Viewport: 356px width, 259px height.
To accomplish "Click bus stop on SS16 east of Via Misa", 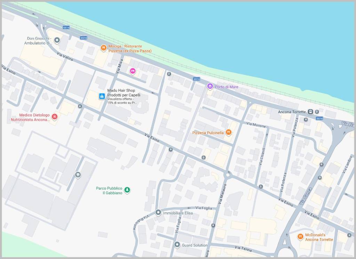I will point(169,74).
